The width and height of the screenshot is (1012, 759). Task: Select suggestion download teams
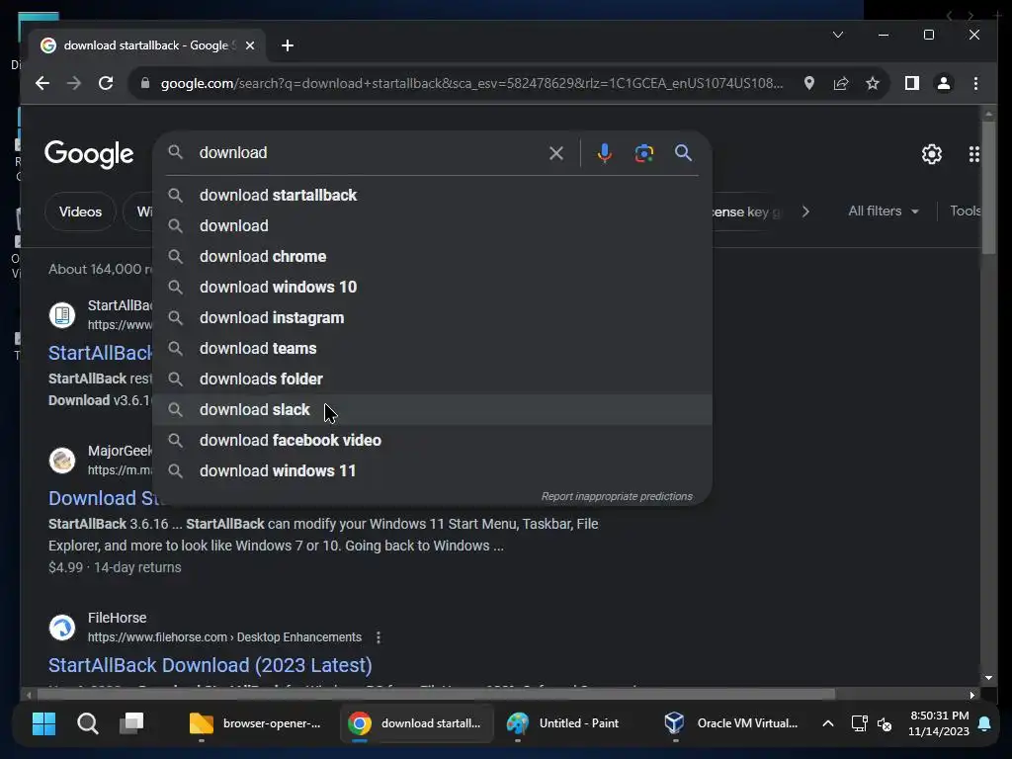coord(433,349)
